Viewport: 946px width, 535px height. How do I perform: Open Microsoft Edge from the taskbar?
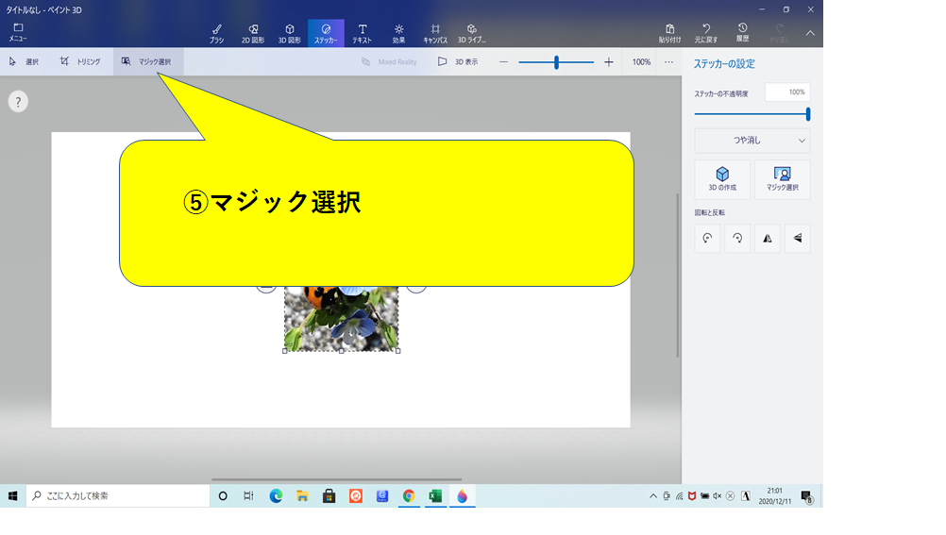pyautogui.click(x=276, y=495)
